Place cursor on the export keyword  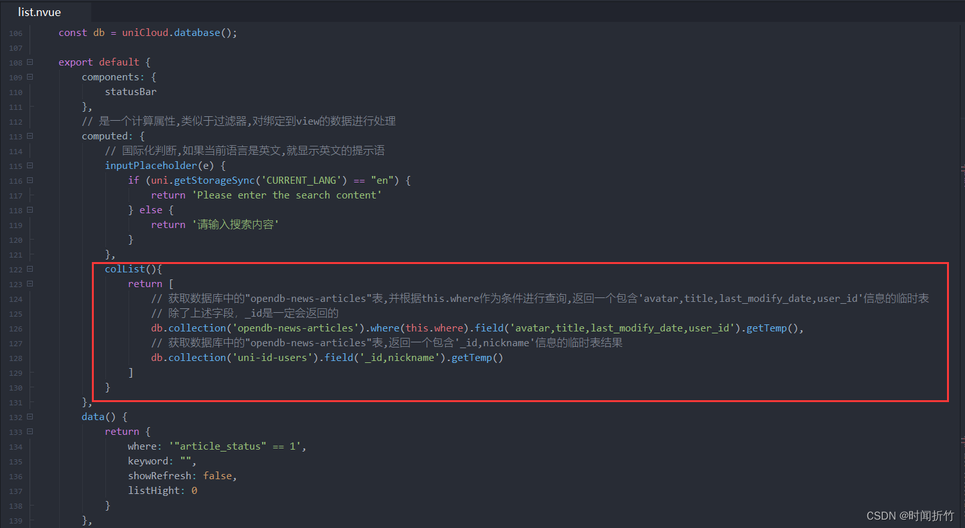(x=76, y=62)
